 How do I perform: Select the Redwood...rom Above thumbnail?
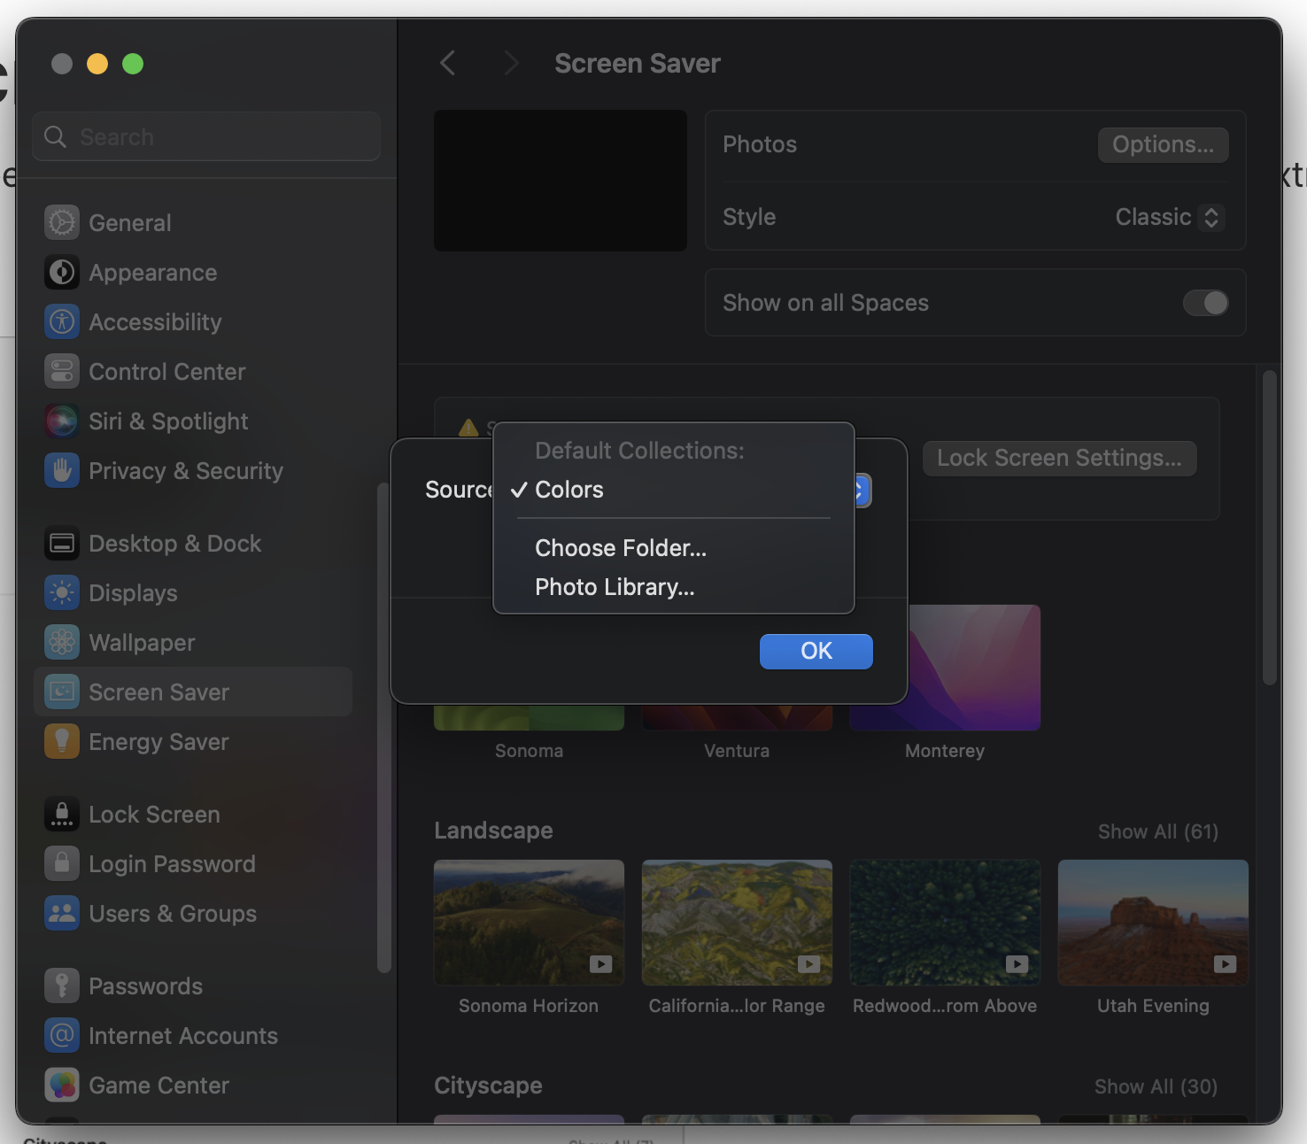(946, 923)
